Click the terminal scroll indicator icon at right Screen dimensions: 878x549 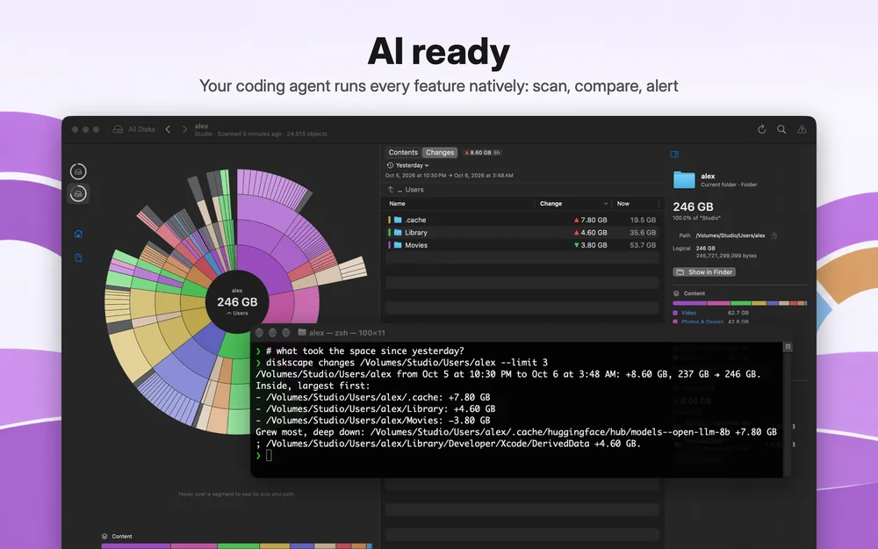pyautogui.click(x=788, y=347)
